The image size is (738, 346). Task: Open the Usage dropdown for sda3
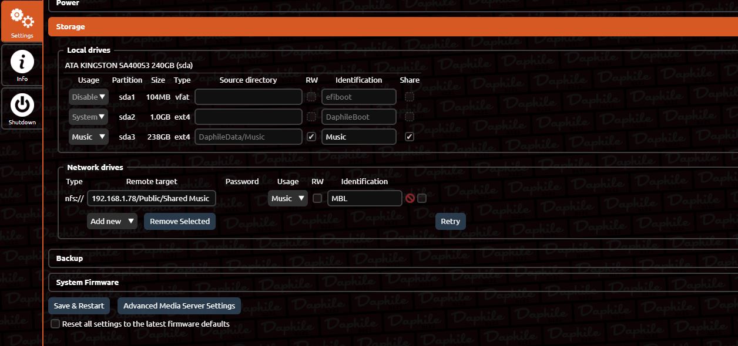tap(89, 137)
